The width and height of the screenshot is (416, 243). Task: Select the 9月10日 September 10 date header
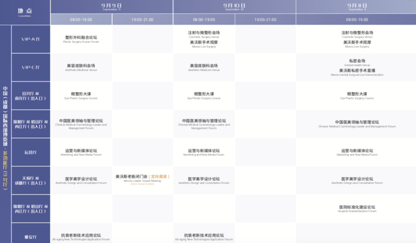[235, 7]
